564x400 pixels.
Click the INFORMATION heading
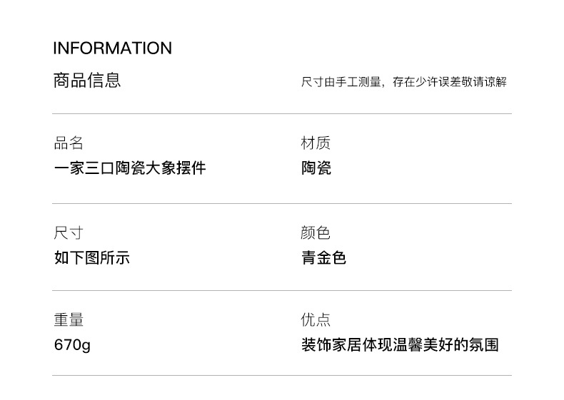click(112, 48)
